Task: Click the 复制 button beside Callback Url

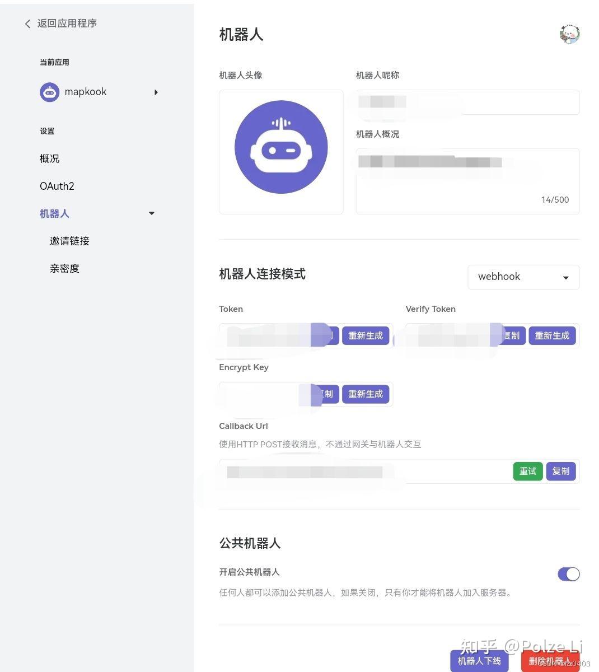Action: (x=560, y=471)
